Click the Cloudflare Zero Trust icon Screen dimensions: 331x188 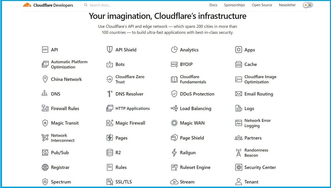[110, 79]
